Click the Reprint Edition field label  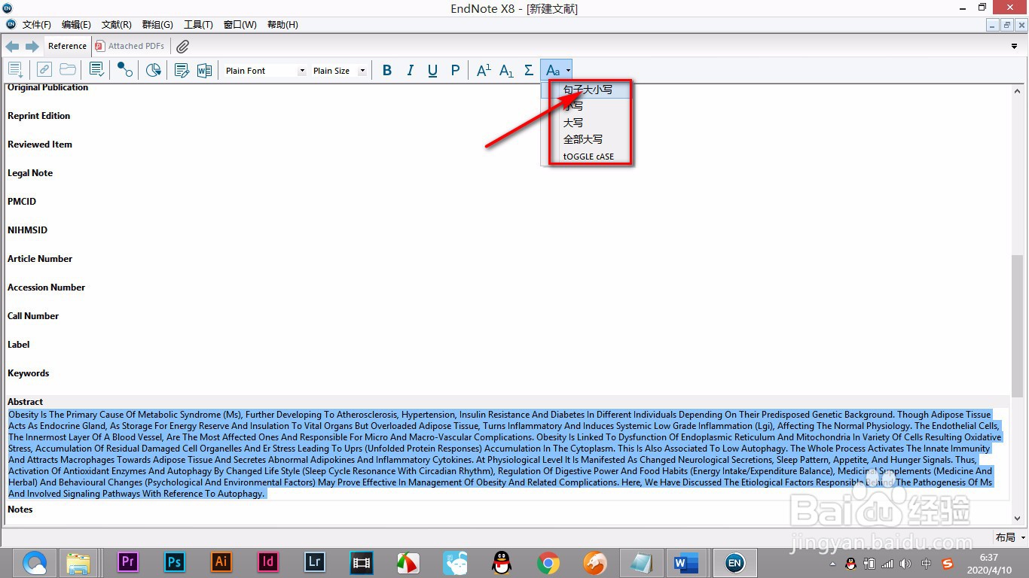point(38,116)
